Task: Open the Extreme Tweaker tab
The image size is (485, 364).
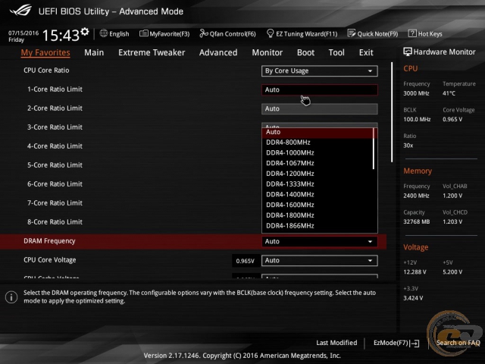Action: pyautogui.click(x=152, y=52)
